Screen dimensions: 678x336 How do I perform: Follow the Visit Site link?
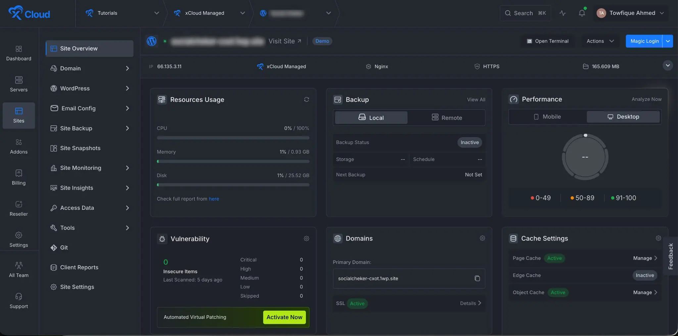(285, 41)
